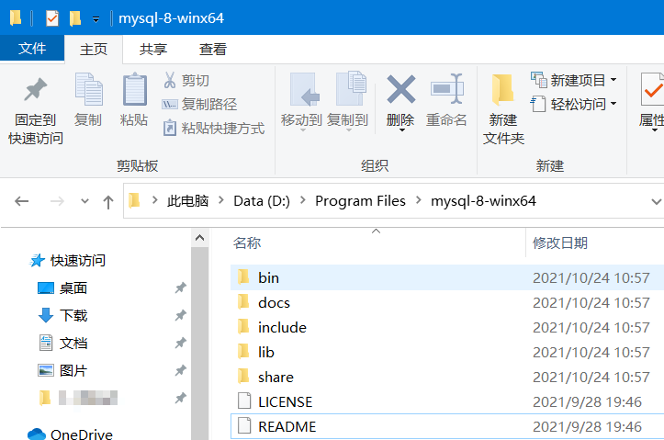
Task: Sort by Date modified (修改日期) header
Action: 560,243
